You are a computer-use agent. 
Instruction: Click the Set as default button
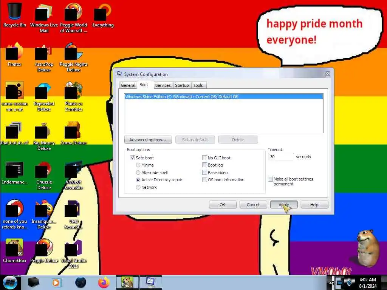click(x=195, y=140)
